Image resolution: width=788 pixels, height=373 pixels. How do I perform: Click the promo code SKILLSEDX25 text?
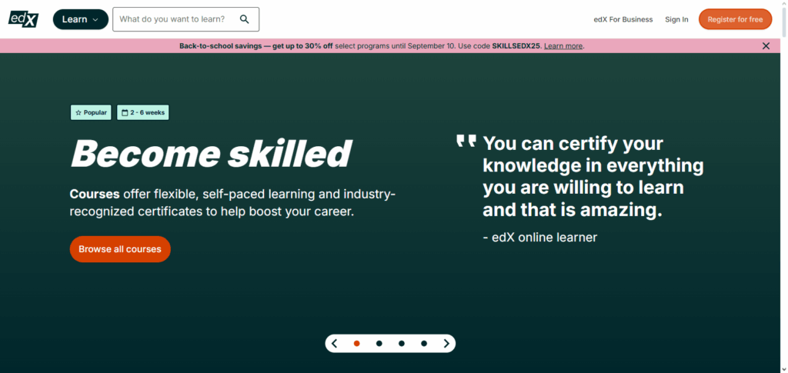point(516,45)
